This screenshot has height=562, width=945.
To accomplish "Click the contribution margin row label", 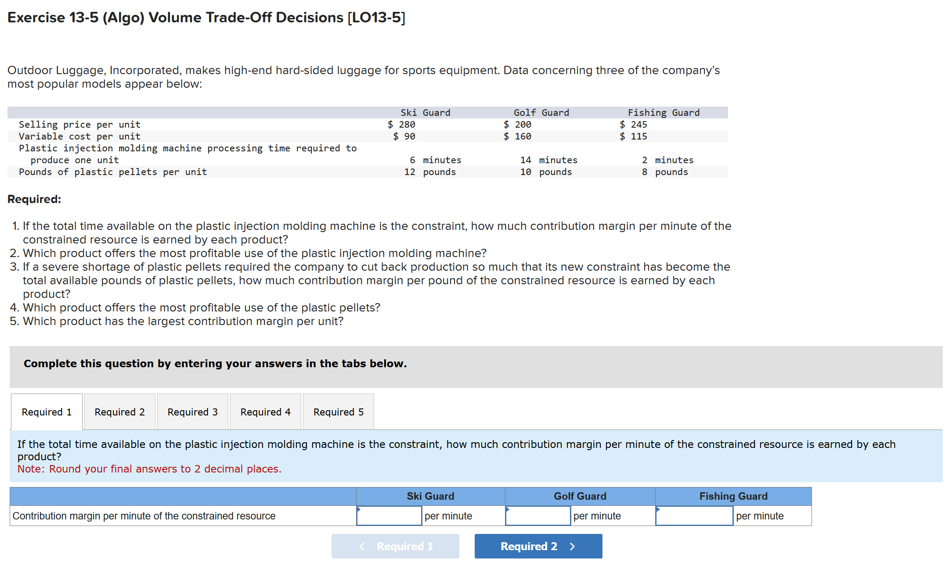I will pos(145,516).
